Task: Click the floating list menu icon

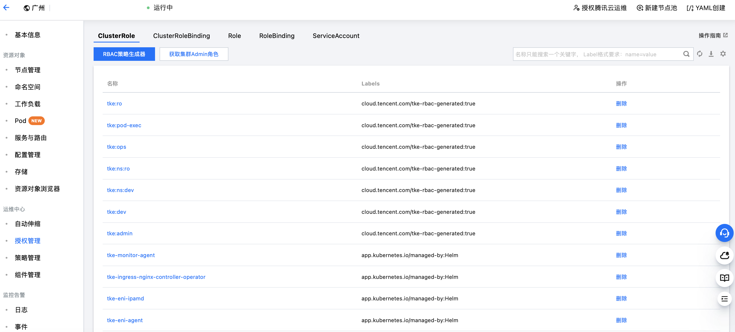Action: (724, 299)
